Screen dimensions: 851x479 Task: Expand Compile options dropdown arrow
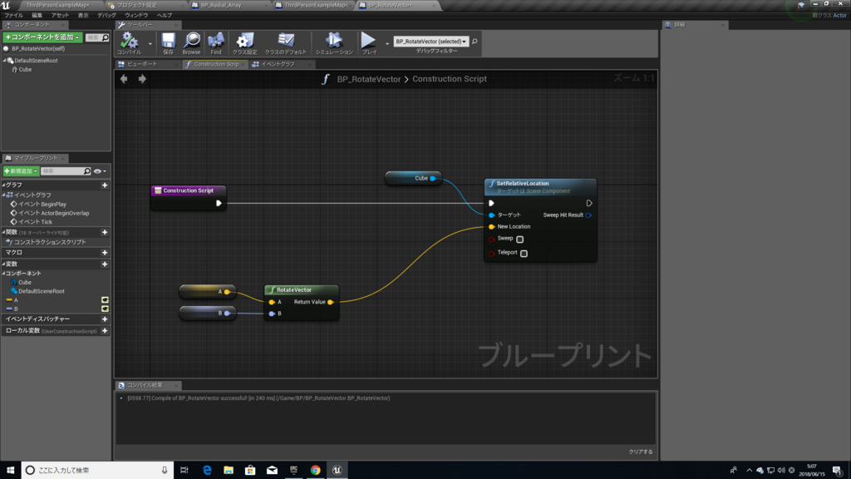(x=150, y=44)
